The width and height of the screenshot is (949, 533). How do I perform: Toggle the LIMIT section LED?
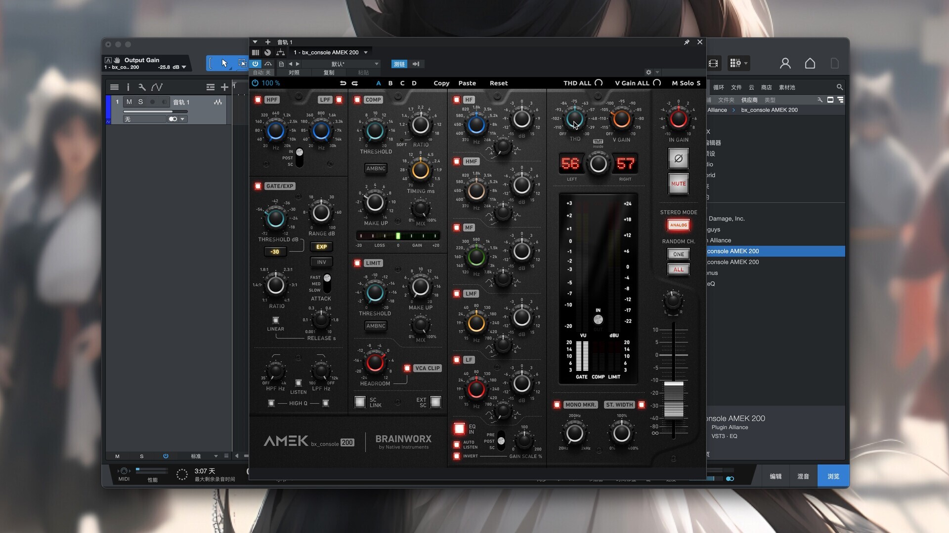coord(357,263)
